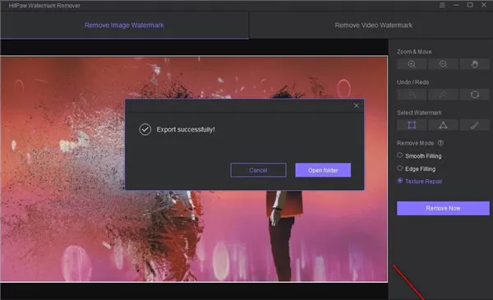Choose the polygon triangle selection tool

pos(443,125)
